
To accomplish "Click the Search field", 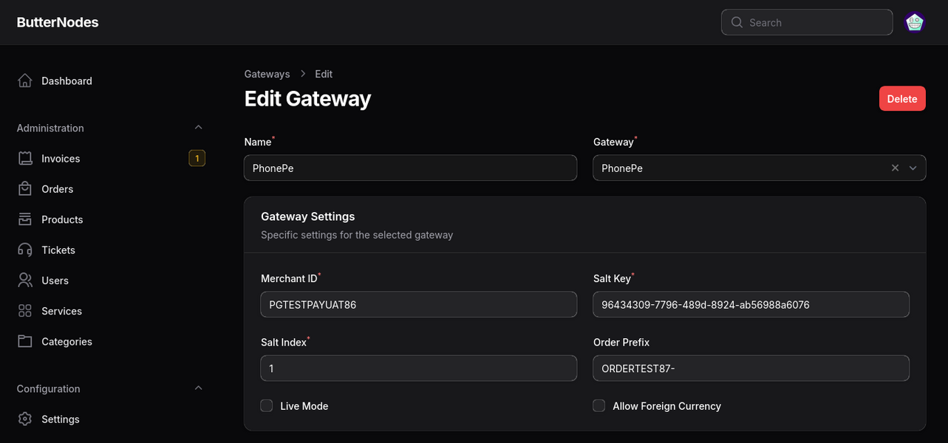I will click(807, 22).
